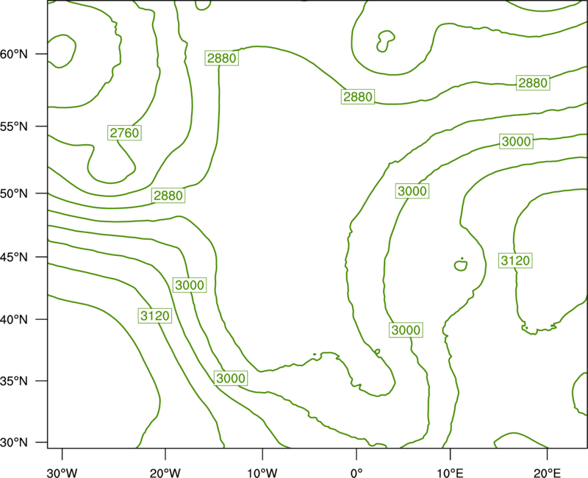Click the 10°E longitude axis label
This screenshot has height=478, width=588.
tap(450, 473)
